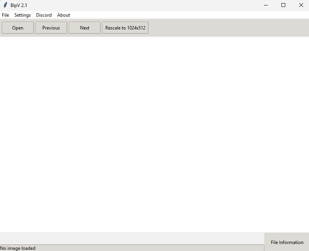Click blank menu bar space after About

tap(187, 15)
